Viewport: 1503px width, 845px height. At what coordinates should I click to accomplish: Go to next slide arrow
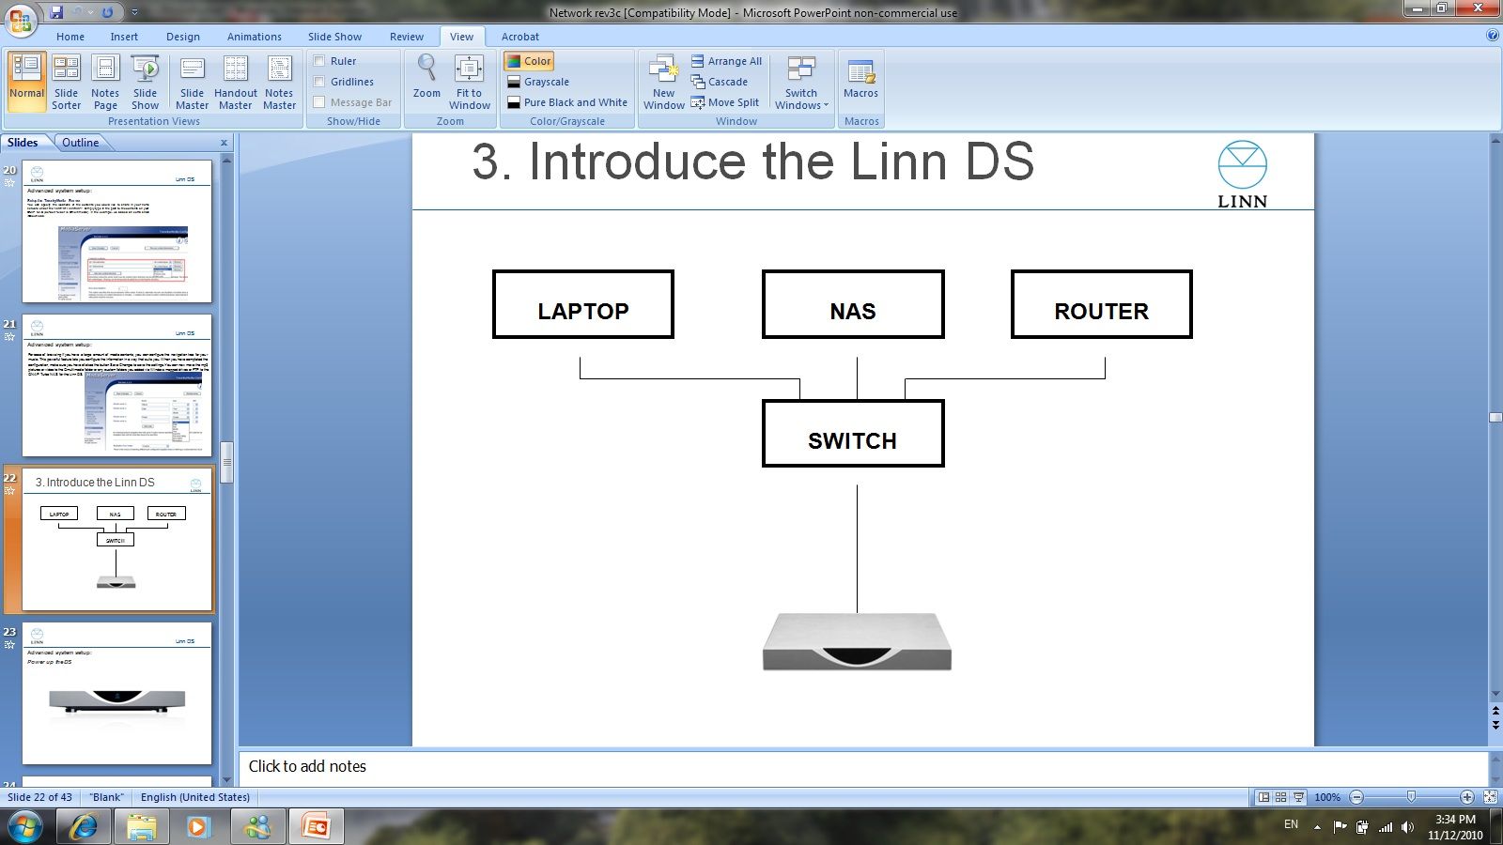1495,726
